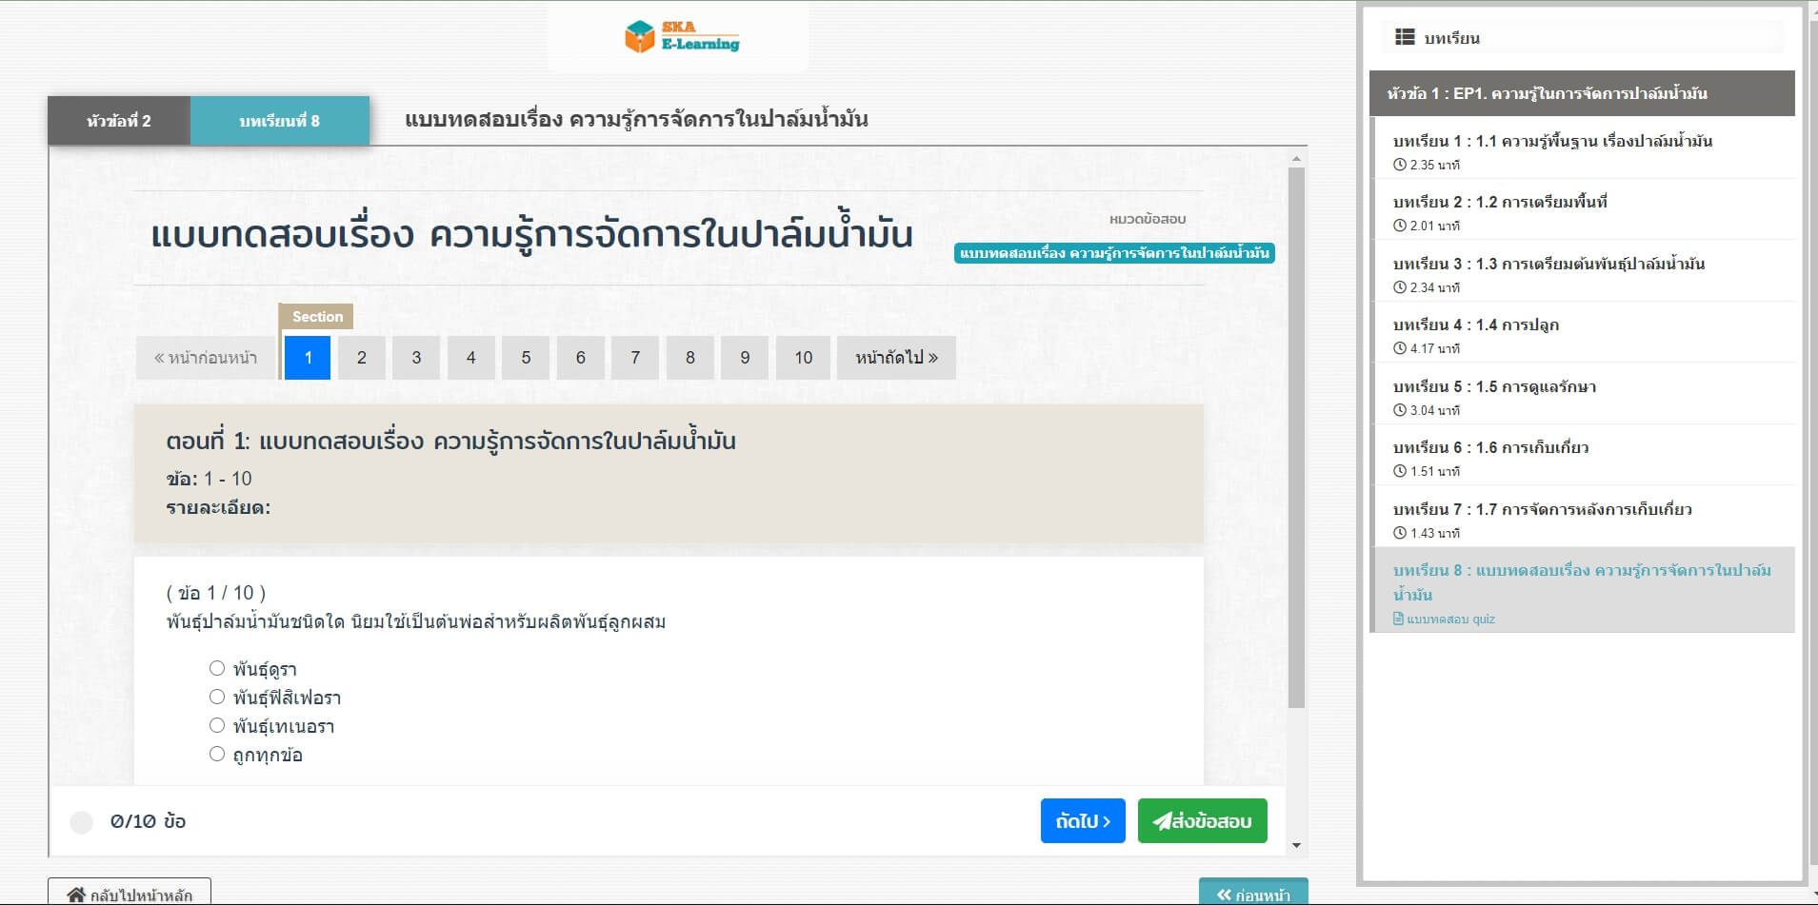Click the clock icon under lesson 1
1818x905 pixels.
coord(1399,165)
